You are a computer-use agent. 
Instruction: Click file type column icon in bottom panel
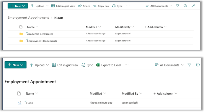click(19, 94)
